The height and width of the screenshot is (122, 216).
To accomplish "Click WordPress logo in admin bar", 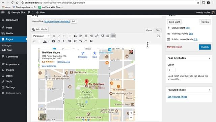I will click(3, 13).
